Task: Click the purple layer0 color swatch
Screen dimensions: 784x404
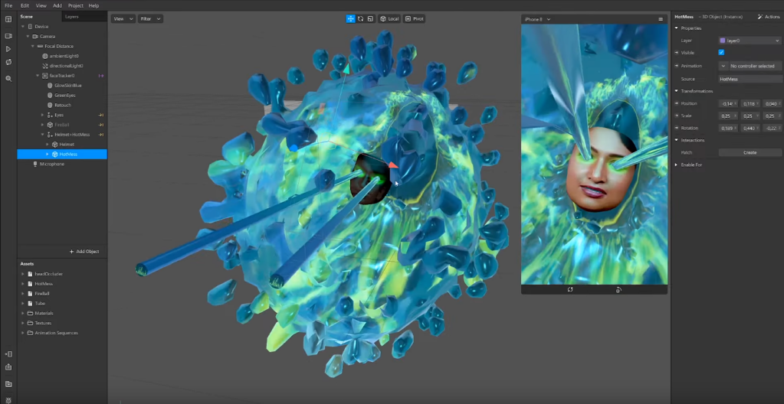Action: [722, 41]
